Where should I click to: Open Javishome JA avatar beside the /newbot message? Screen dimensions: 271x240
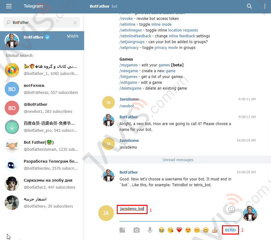click(109, 102)
